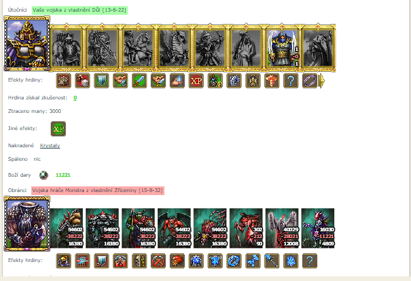The height and width of the screenshot is (281, 411).
Task: Click the crossed hammers defender effect icon
Action: point(158,261)
